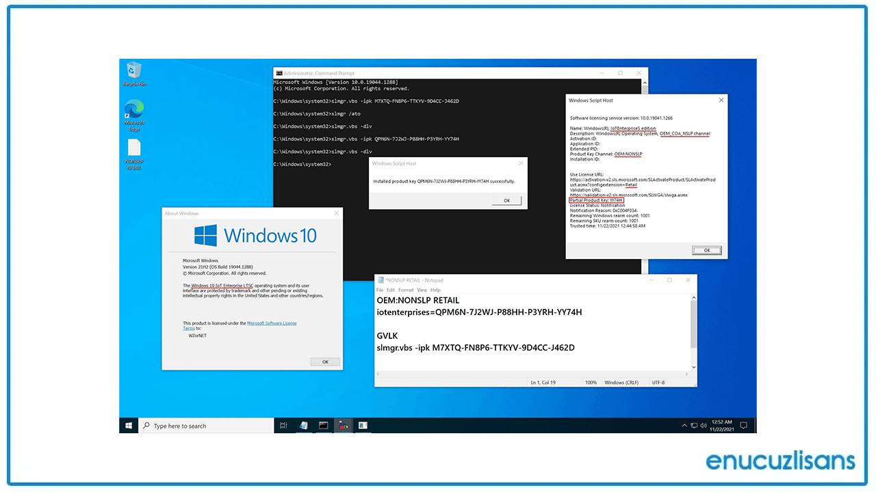Click OK in the installed product key dialog
The width and height of the screenshot is (876, 492).
pyautogui.click(x=506, y=200)
